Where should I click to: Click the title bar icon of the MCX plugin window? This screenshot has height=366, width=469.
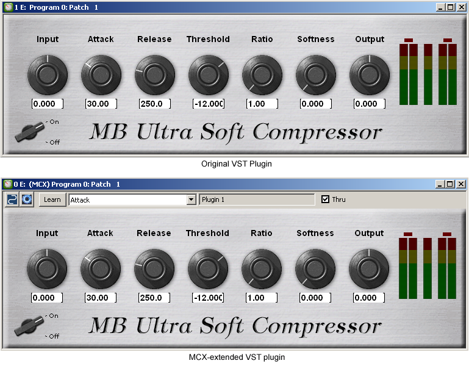(x=8, y=184)
